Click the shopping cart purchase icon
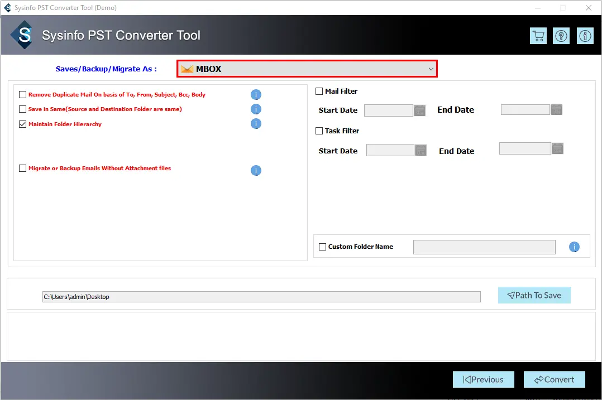Viewport: 602px width, 400px height. coord(538,36)
